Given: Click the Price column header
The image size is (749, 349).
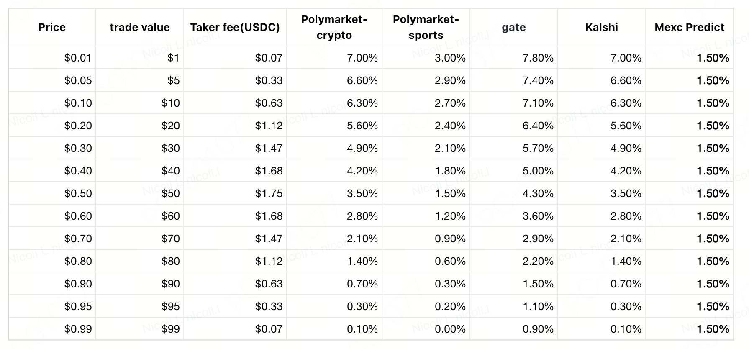Looking at the screenshot, I should click(52, 27).
